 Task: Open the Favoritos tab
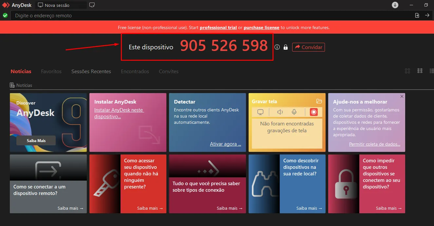(51, 71)
